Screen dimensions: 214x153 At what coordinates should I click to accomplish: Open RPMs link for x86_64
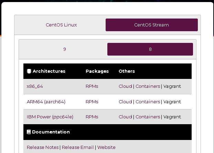92,86
